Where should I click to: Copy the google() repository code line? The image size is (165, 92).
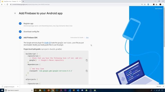87,60
